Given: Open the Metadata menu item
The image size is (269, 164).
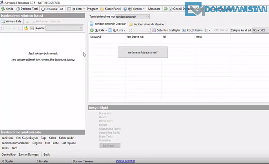Looking at the screenshot, I should click(154, 9).
